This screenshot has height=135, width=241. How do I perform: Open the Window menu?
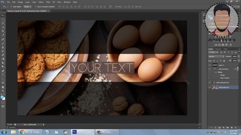pyautogui.click(x=67, y=2)
